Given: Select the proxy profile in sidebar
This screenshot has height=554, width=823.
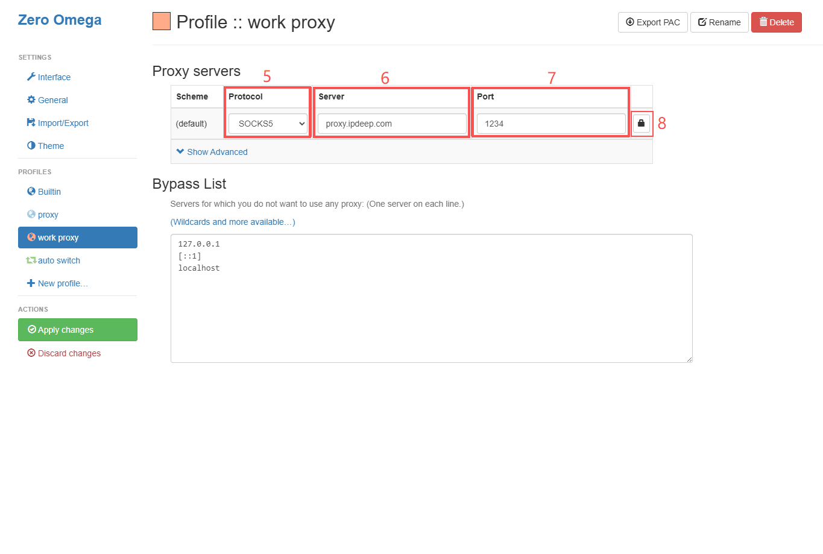Looking at the screenshot, I should 48,215.
